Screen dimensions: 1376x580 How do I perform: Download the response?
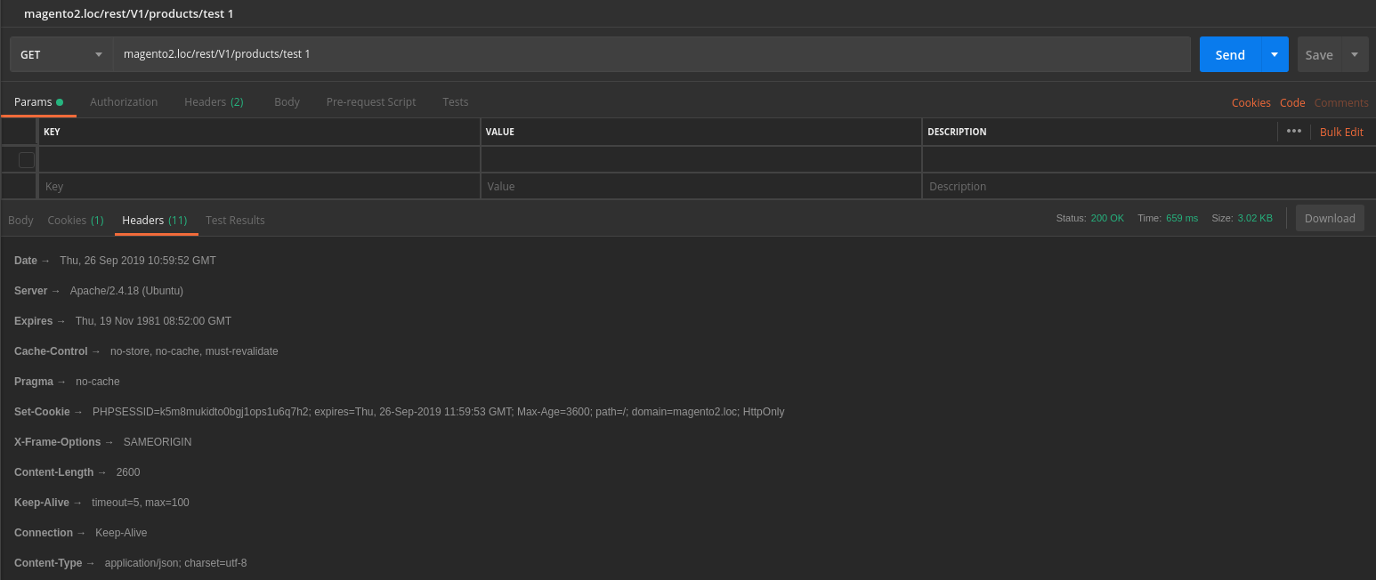tap(1330, 218)
